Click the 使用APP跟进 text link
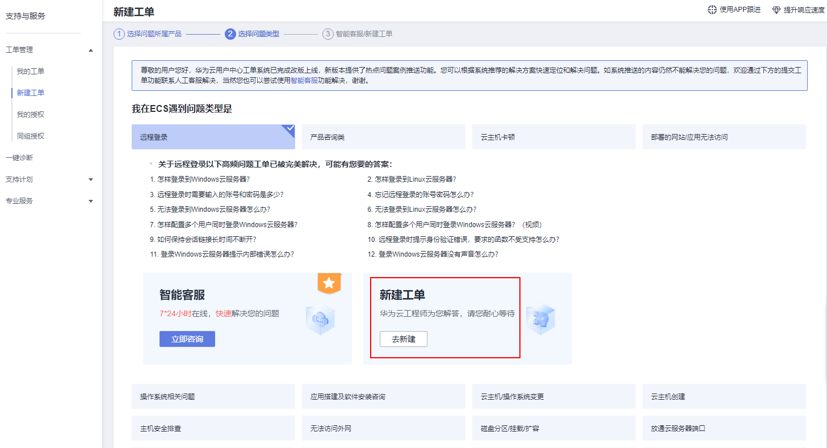Viewport: 827px width, 448px height. pos(740,10)
